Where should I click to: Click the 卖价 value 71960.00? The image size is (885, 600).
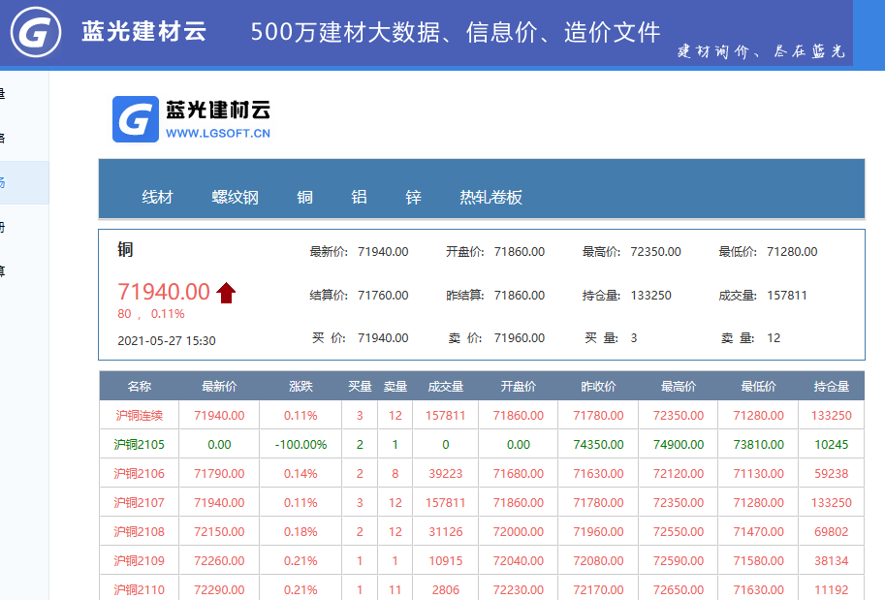tap(520, 338)
